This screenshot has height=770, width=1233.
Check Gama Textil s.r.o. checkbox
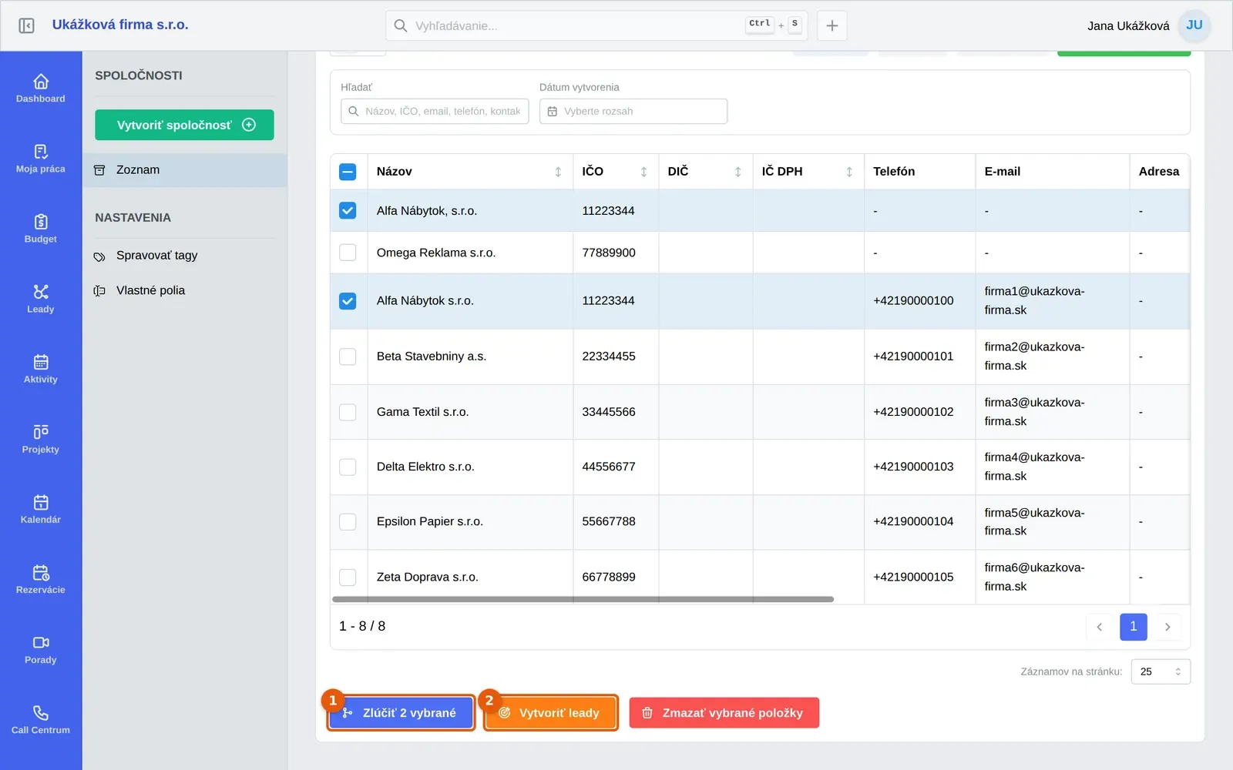coord(348,412)
